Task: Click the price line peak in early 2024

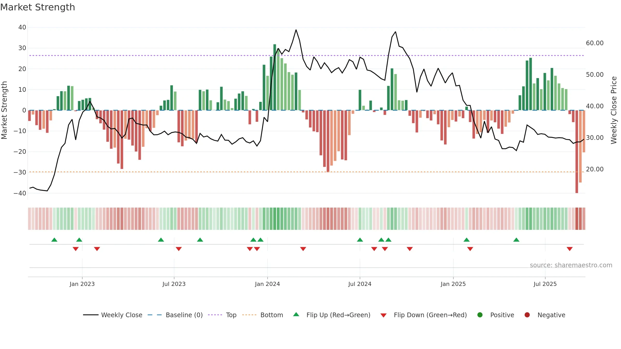Action: (296, 30)
